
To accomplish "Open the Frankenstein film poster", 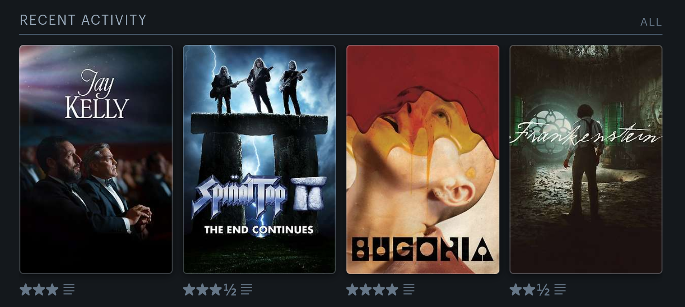I will [586, 159].
